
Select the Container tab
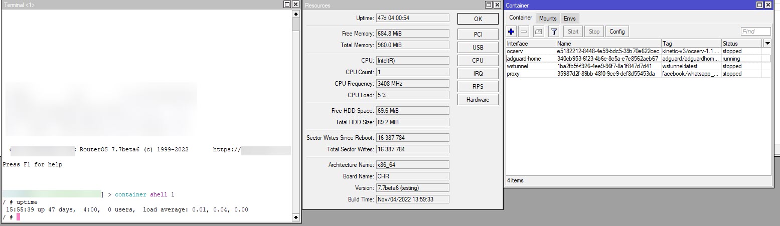[521, 18]
